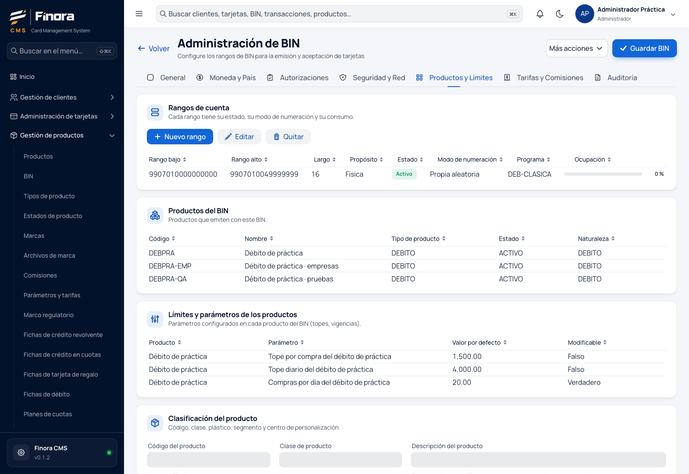Click Nuevo rango button
This screenshot has width=689, height=474.
pyautogui.click(x=180, y=137)
